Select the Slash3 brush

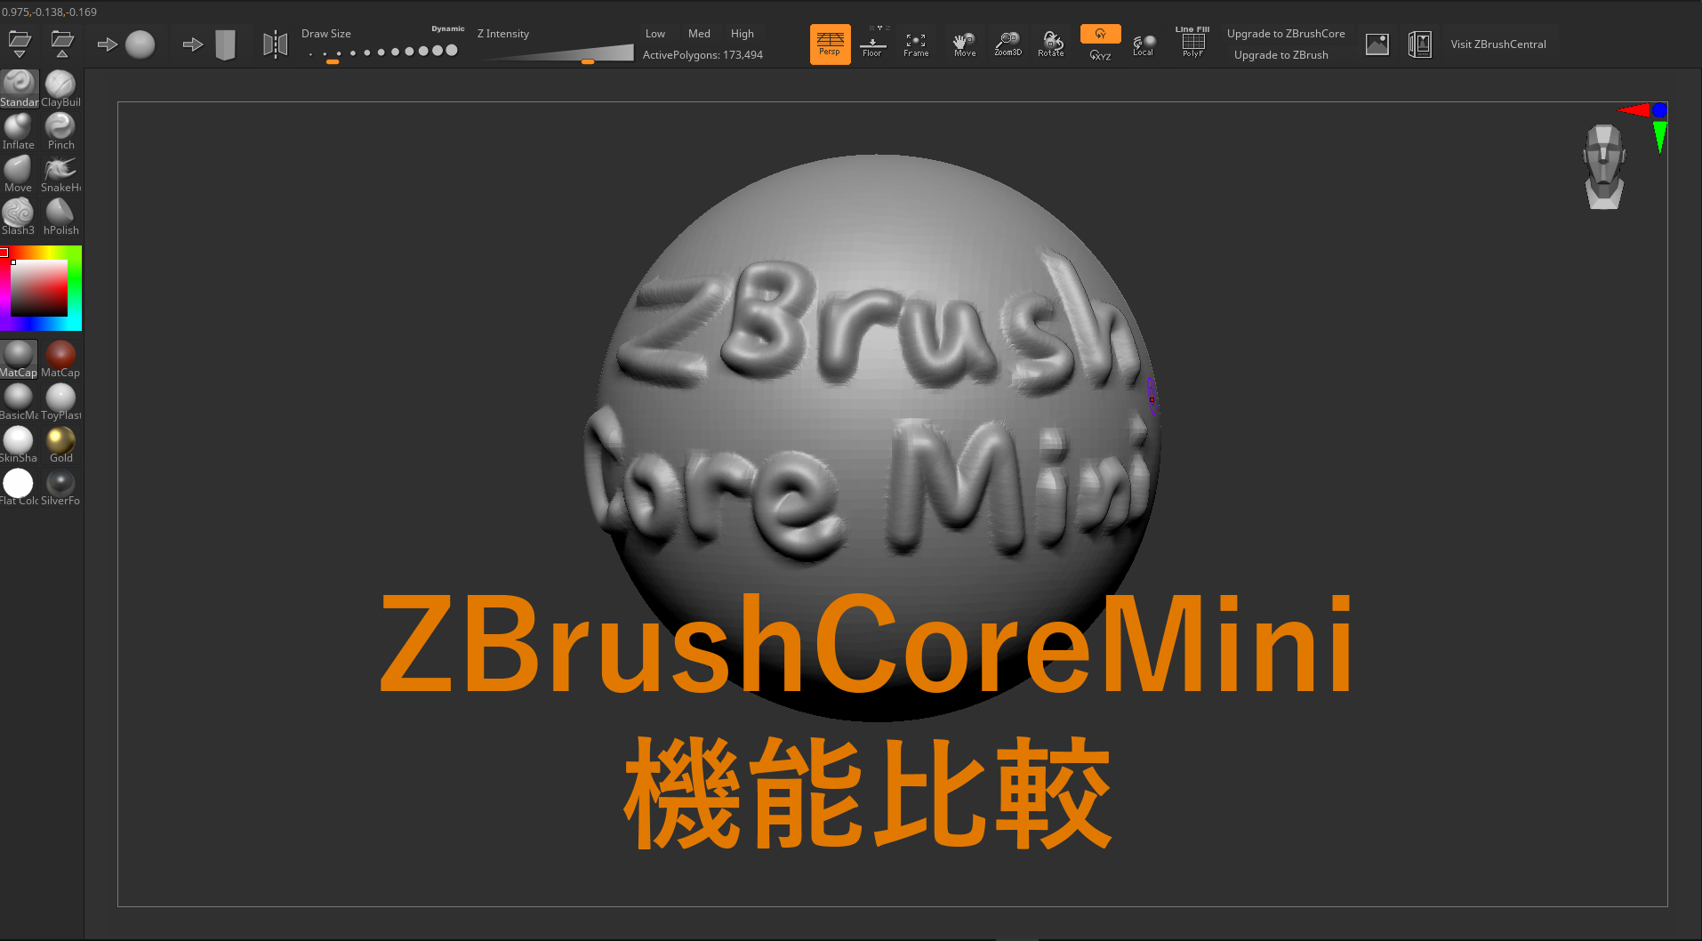tap(19, 217)
